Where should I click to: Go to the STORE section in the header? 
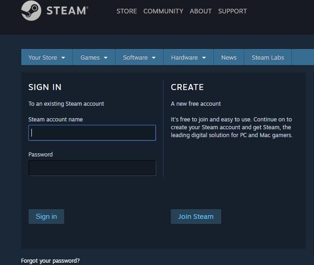[x=127, y=11]
